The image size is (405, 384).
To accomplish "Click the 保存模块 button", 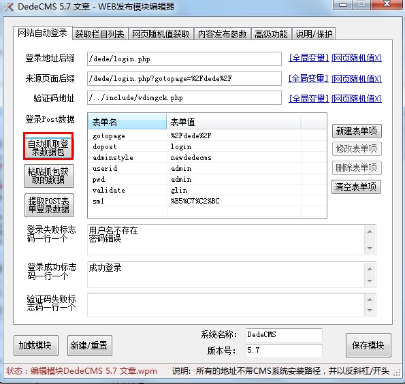I will [x=368, y=345].
